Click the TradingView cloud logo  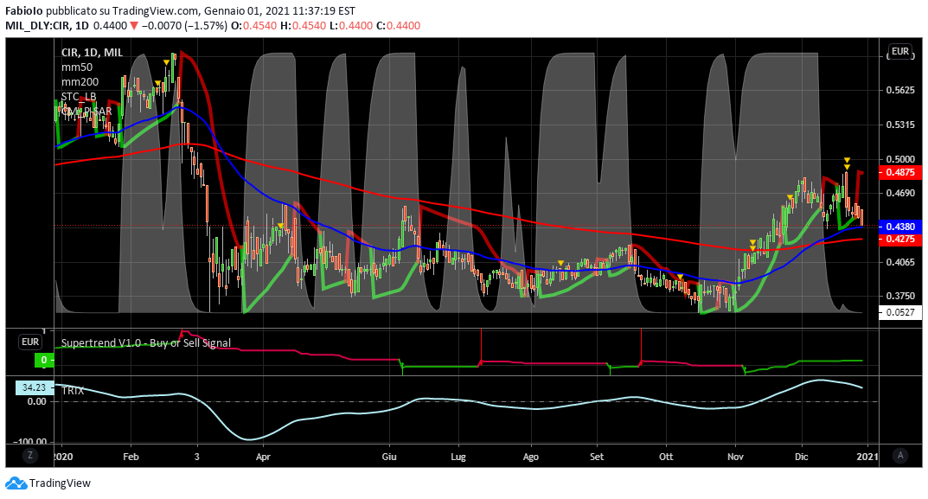[x=16, y=483]
